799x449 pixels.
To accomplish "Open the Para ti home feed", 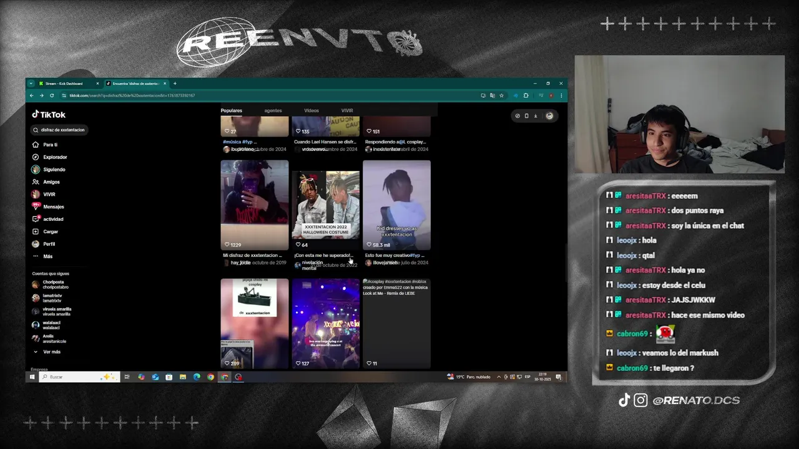I will pyautogui.click(x=46, y=145).
